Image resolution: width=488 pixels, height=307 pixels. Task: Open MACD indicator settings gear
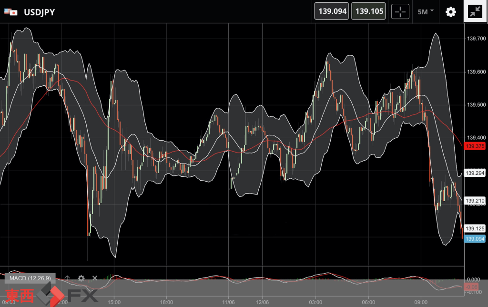coord(81,278)
